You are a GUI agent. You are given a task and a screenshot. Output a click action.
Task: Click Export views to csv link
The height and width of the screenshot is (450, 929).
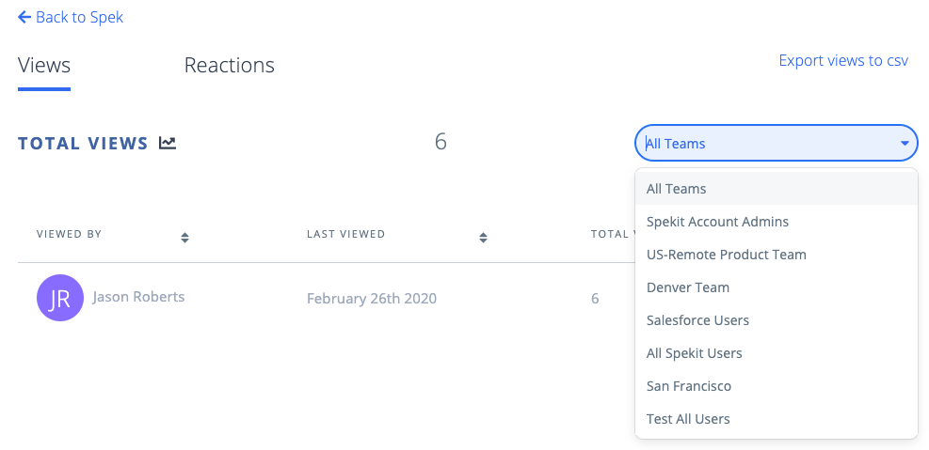click(843, 60)
